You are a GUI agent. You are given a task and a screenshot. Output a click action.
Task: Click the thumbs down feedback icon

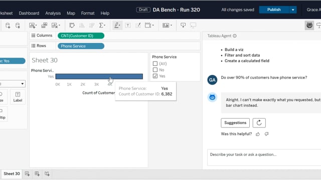point(266,134)
